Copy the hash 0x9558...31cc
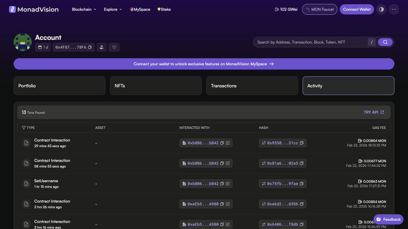This screenshot has width=408, height=229. click(302, 143)
